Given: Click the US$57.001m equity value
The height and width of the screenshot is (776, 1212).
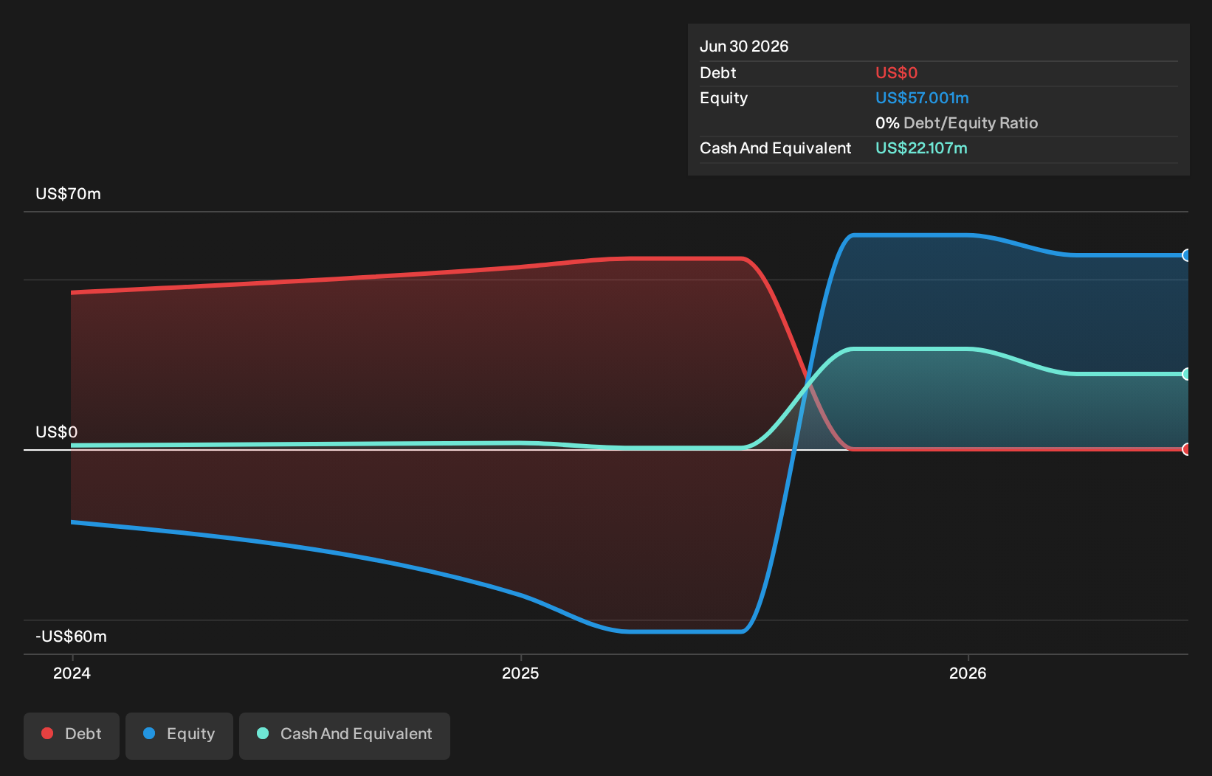Looking at the screenshot, I should [x=922, y=98].
